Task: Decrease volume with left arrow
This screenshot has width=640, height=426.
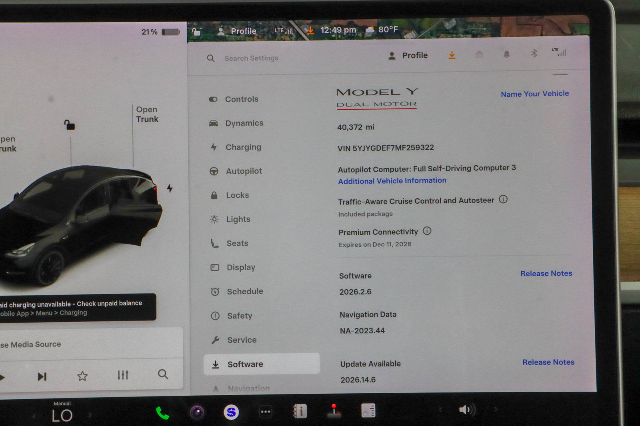Action: [440, 410]
